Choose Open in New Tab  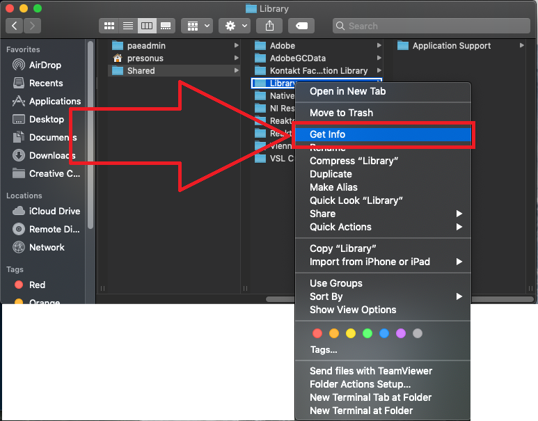pos(383,91)
